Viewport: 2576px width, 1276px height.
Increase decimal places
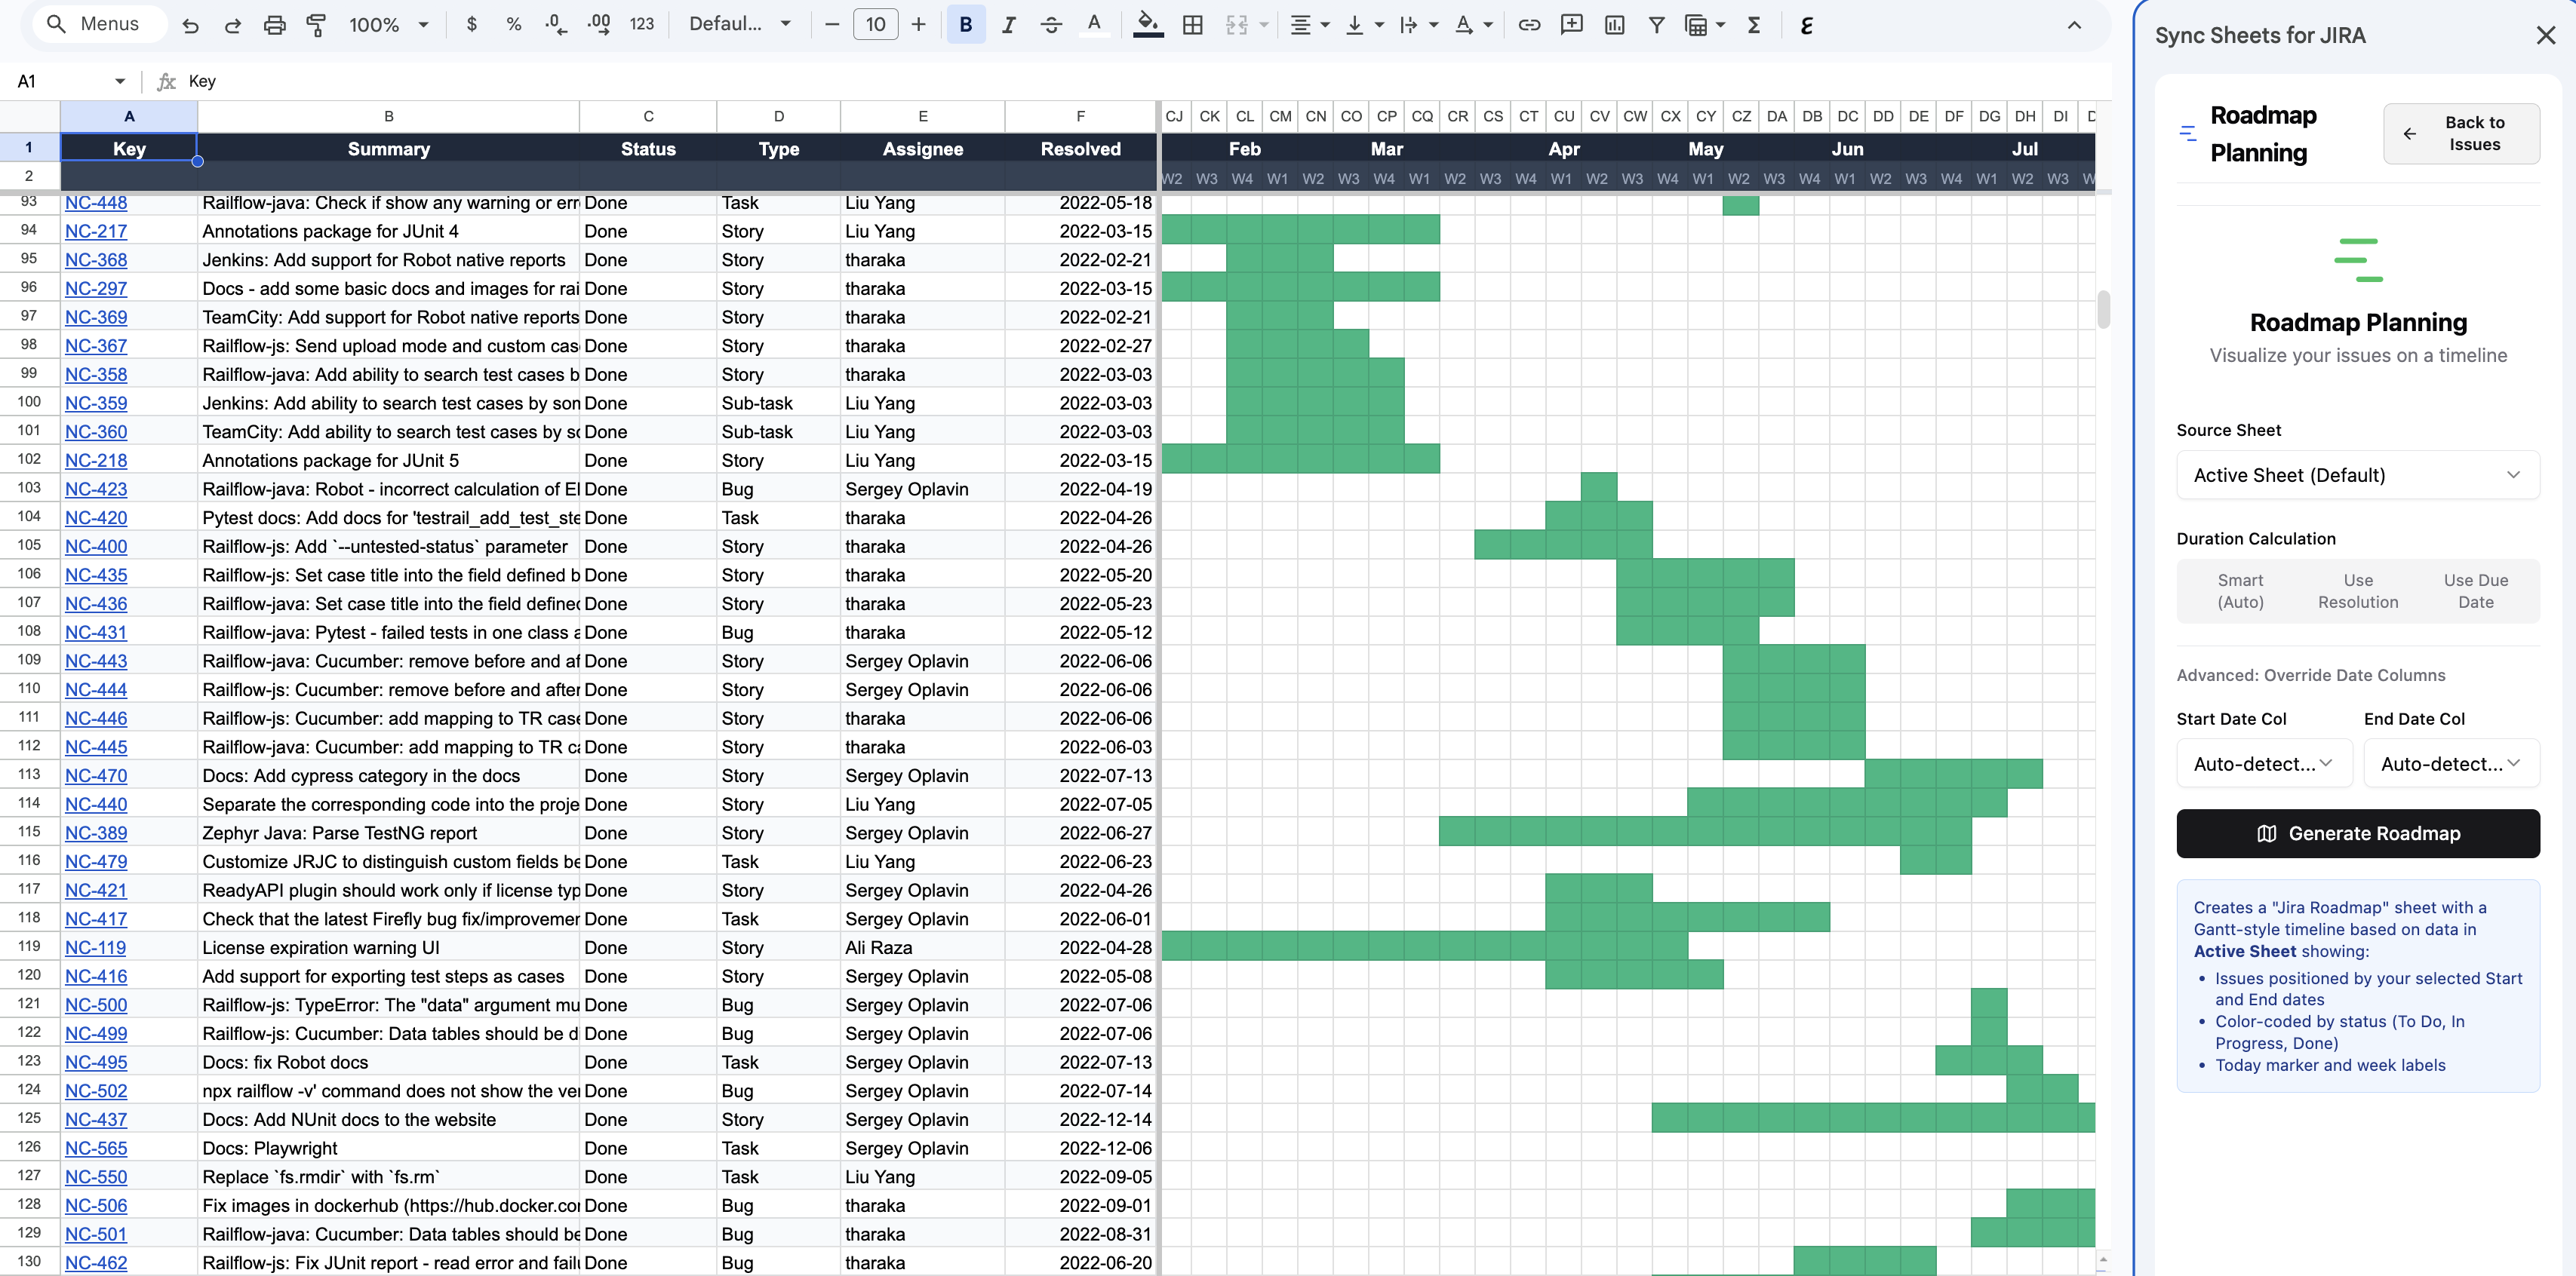point(598,24)
